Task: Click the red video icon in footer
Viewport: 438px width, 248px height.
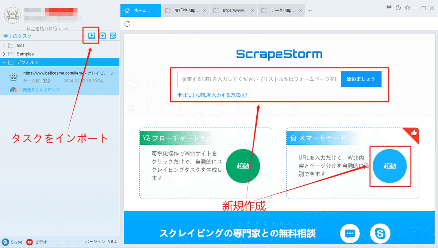Action: 30,242
